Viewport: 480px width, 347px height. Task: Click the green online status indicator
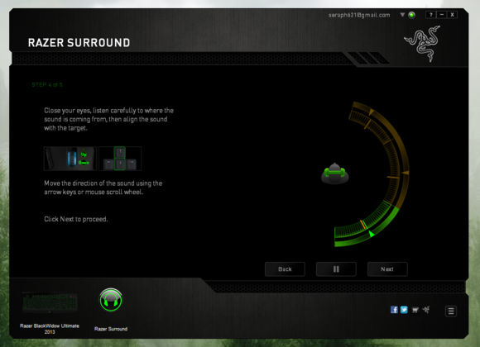[x=412, y=15]
